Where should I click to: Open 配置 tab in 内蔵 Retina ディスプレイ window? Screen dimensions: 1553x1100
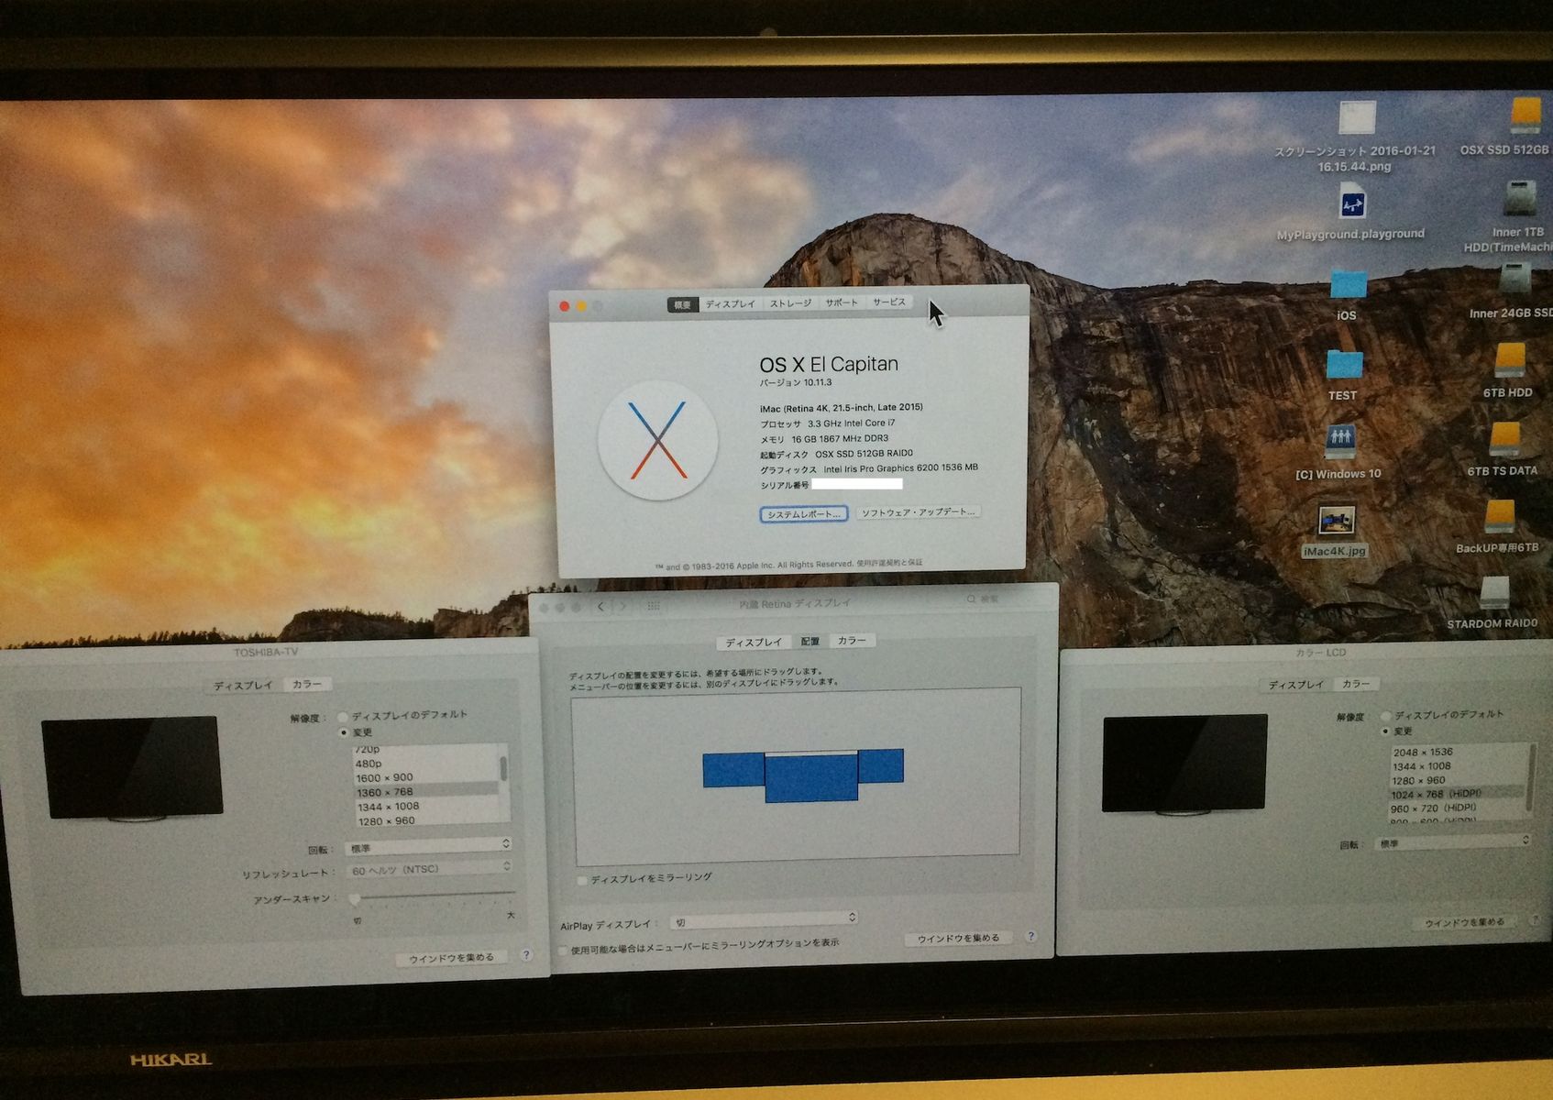click(810, 642)
